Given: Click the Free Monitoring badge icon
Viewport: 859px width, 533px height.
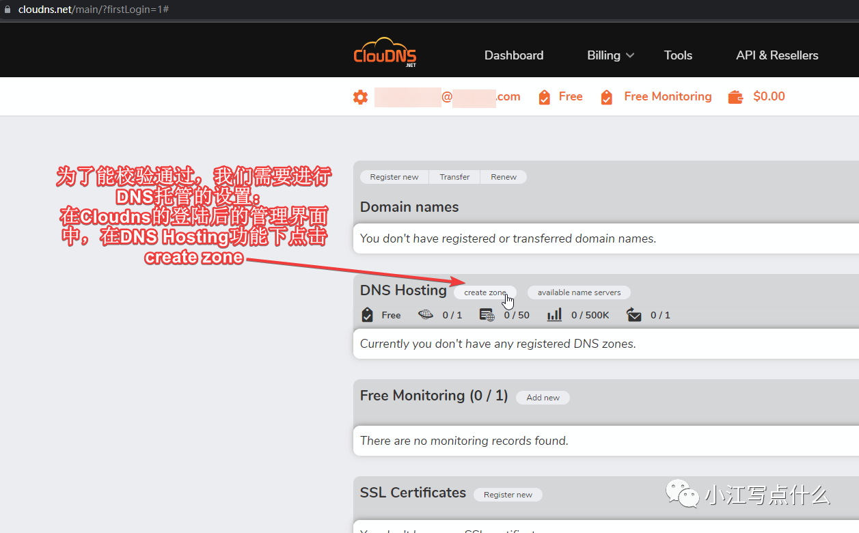Looking at the screenshot, I should pyautogui.click(x=606, y=97).
